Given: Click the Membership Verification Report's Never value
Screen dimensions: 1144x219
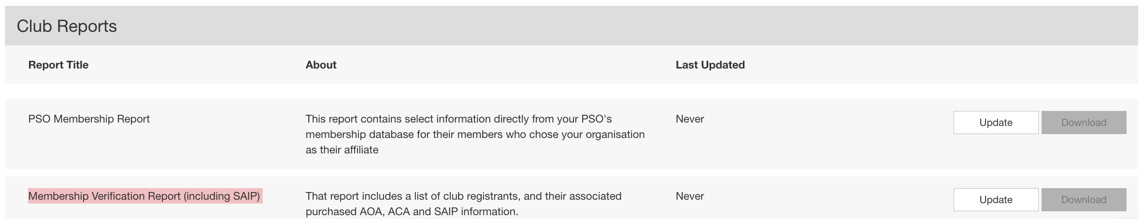Looking at the screenshot, I should (689, 196).
